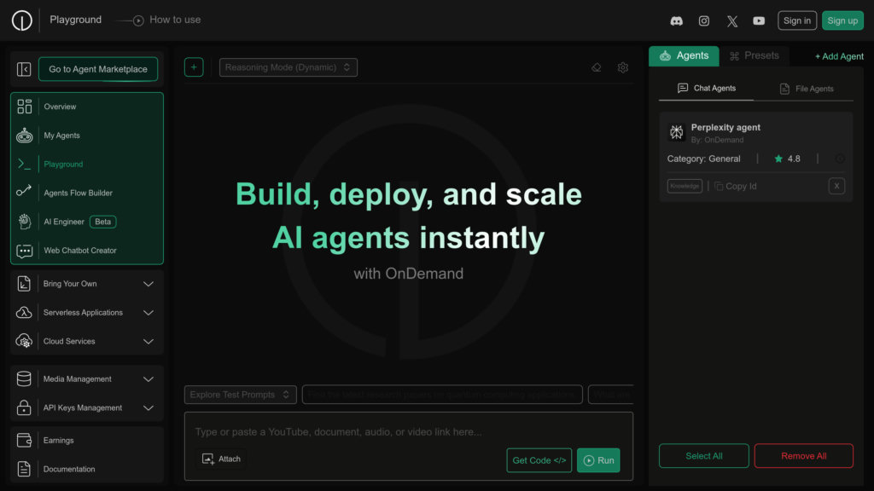Click the Beta badge beside AI Engineer
Viewport: 874px width, 491px height.
pos(102,222)
